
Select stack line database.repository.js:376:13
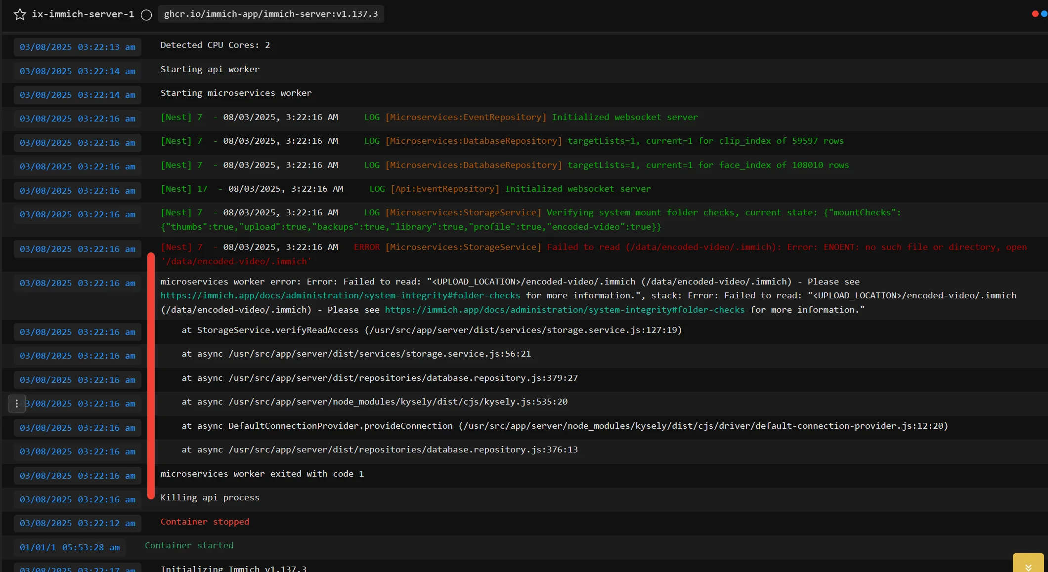pyautogui.click(x=380, y=449)
